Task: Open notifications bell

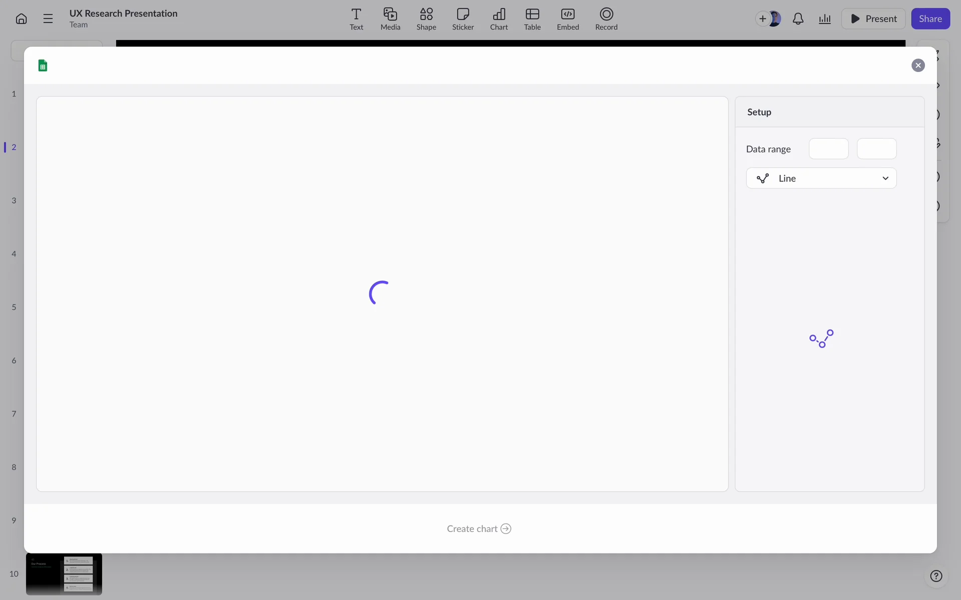Action: point(798,19)
